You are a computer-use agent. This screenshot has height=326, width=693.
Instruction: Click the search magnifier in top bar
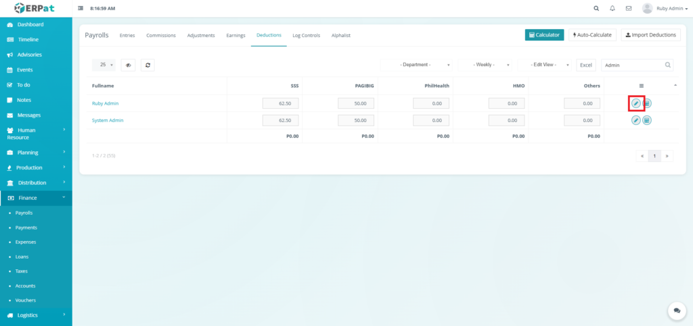[596, 8]
